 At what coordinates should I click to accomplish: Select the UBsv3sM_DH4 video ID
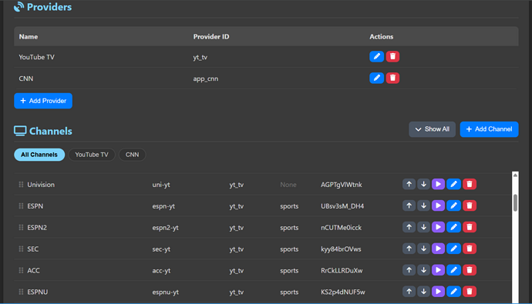tap(342, 205)
